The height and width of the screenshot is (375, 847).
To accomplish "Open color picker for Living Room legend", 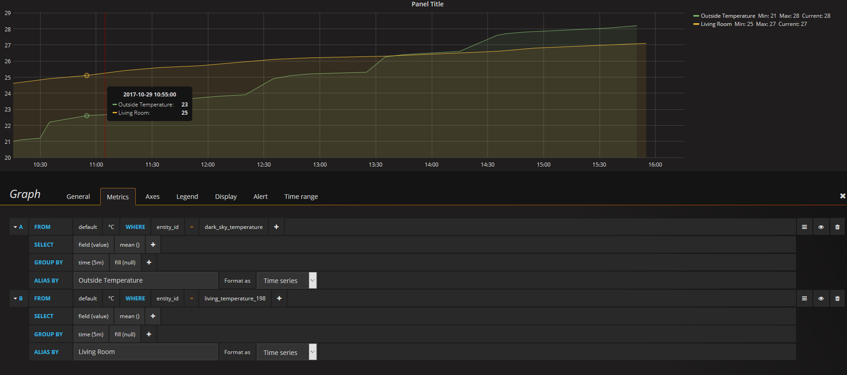I will coord(696,24).
